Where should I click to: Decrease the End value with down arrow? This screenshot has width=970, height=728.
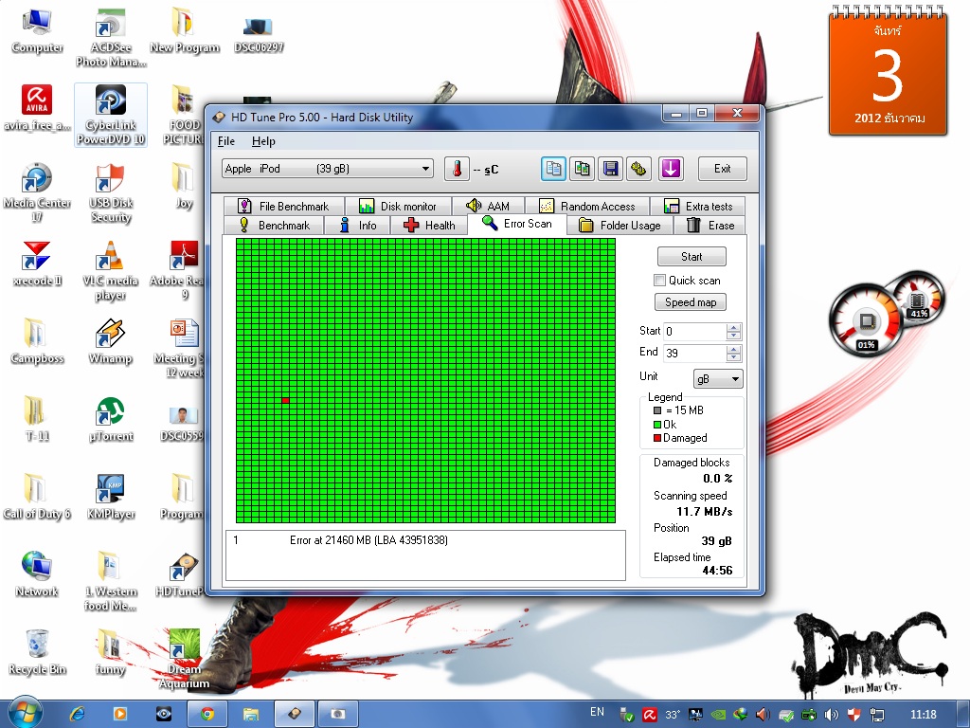click(734, 357)
